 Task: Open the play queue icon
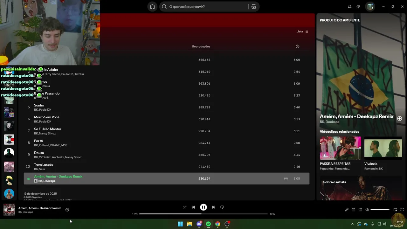click(x=354, y=210)
